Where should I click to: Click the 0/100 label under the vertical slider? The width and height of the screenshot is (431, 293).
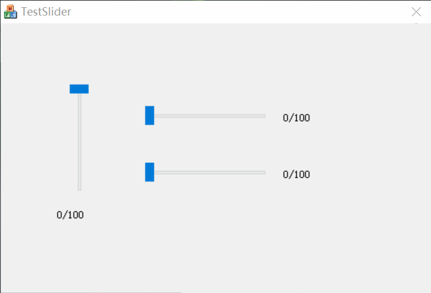pos(70,215)
